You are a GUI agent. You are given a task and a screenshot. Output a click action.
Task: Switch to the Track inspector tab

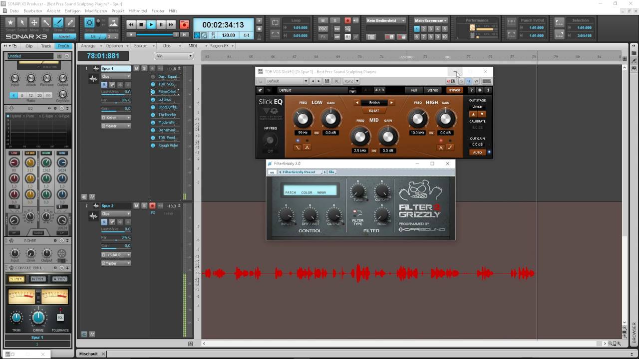pyautogui.click(x=46, y=46)
